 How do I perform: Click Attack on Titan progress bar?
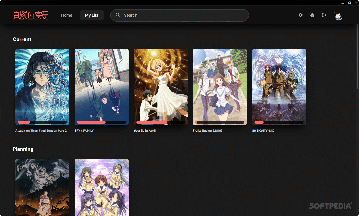[x=42, y=122]
